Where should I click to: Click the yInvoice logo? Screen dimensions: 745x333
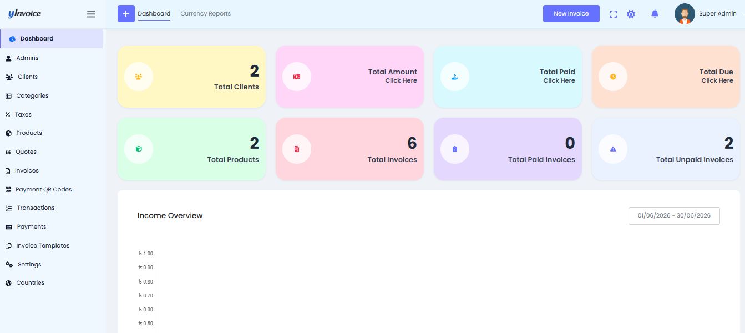(24, 13)
